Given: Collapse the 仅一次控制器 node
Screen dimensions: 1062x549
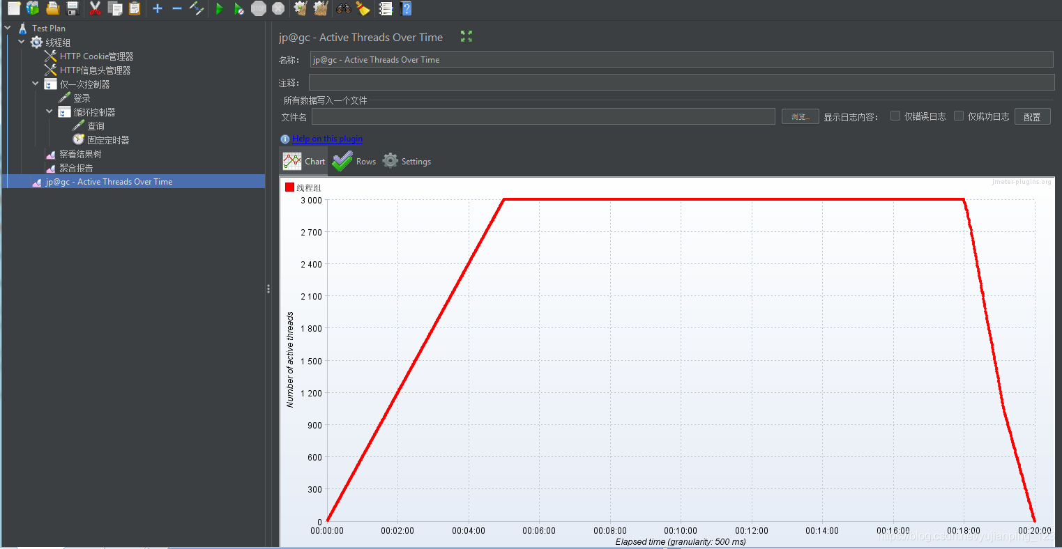Looking at the screenshot, I should (x=36, y=84).
